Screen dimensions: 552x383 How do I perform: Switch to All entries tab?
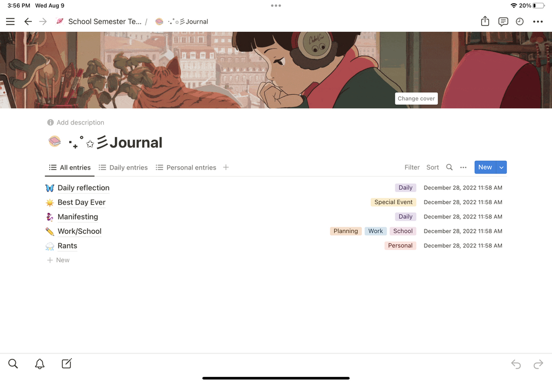coord(70,167)
